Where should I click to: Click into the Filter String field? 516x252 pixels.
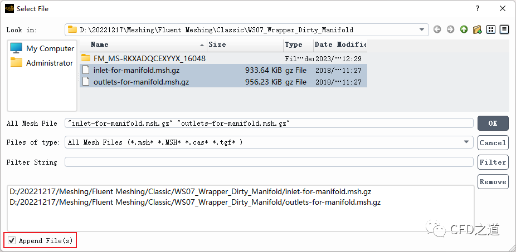point(269,162)
